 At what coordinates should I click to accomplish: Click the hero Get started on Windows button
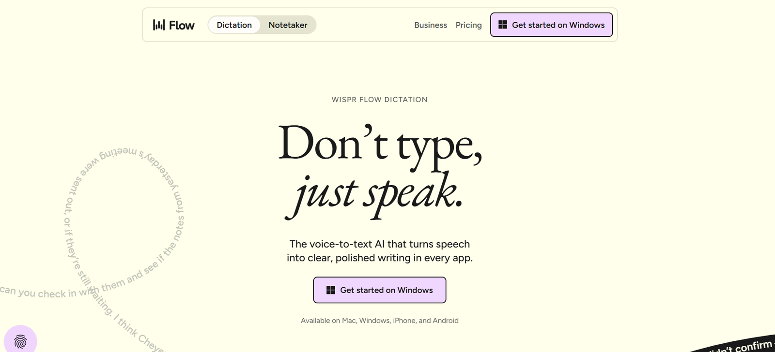380,290
